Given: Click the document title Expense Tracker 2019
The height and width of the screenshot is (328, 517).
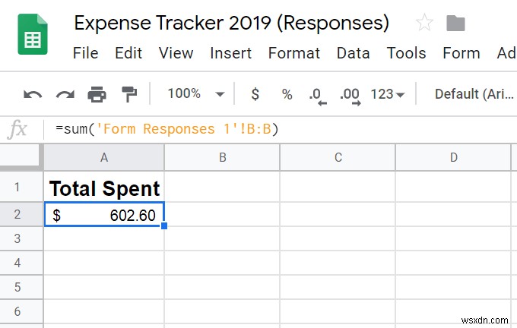Looking at the screenshot, I should (x=231, y=23).
